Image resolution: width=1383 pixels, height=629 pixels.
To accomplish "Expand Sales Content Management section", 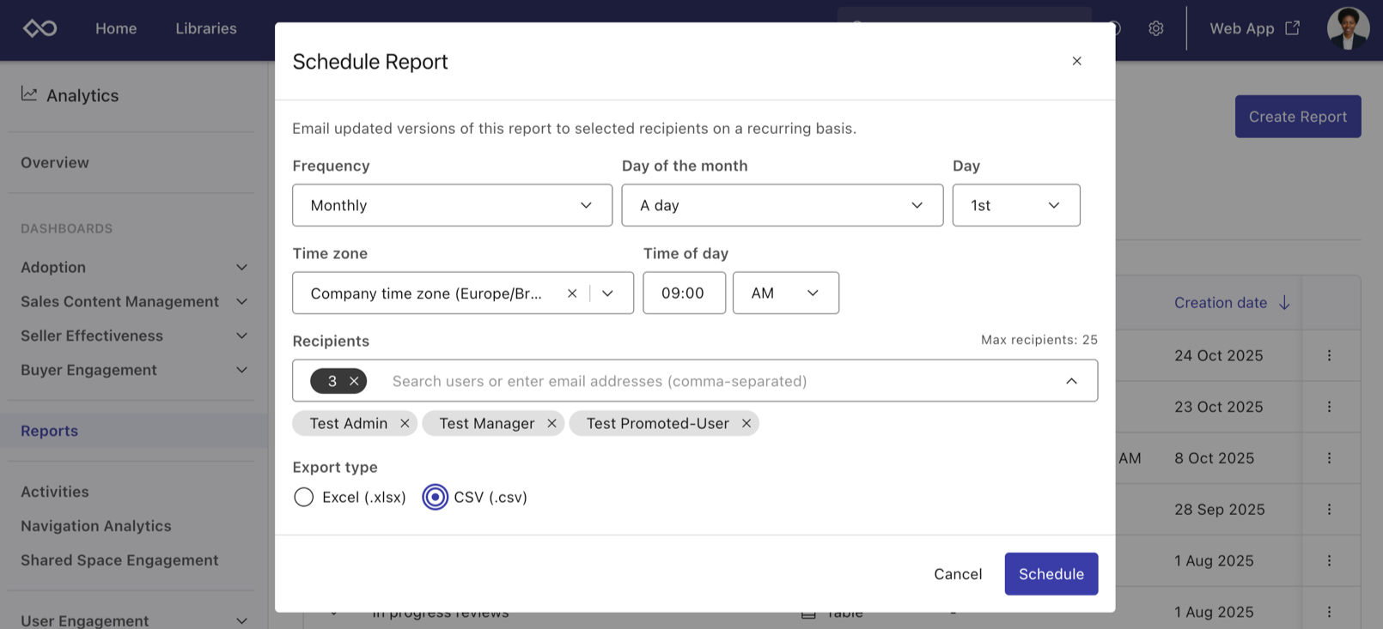I will (241, 301).
